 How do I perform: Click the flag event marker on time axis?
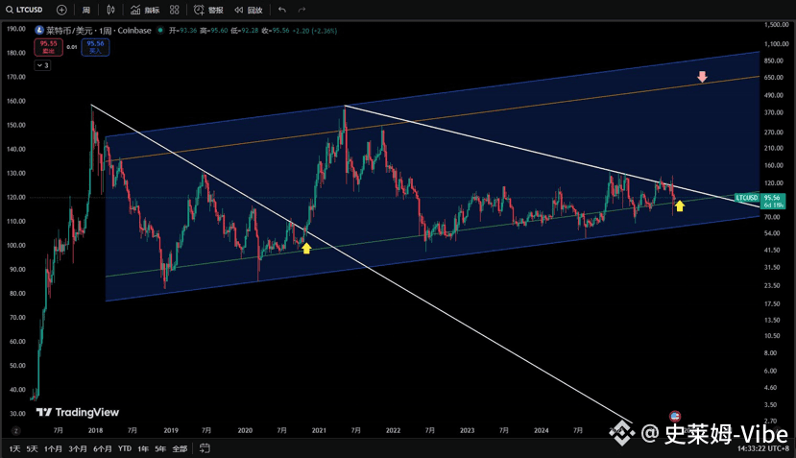pyautogui.click(x=675, y=417)
